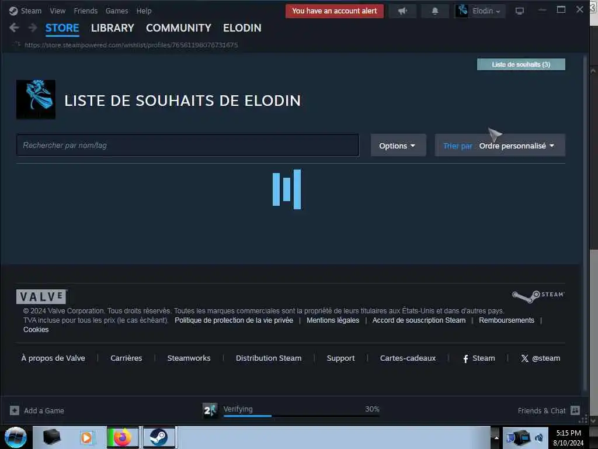
Task: Click the 30% verifying percentage text
Action: click(372, 409)
